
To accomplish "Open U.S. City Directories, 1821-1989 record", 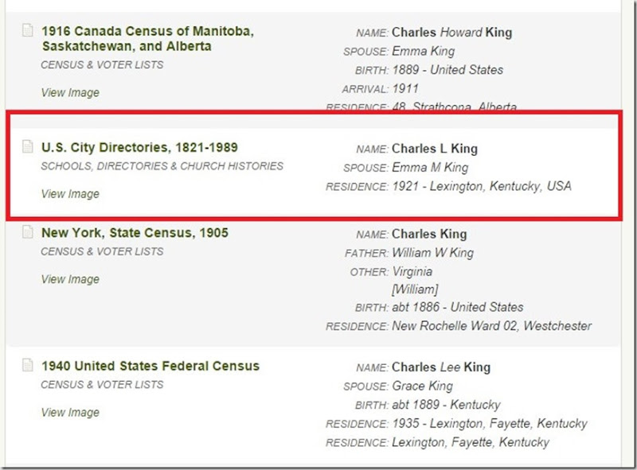I will click(x=139, y=148).
